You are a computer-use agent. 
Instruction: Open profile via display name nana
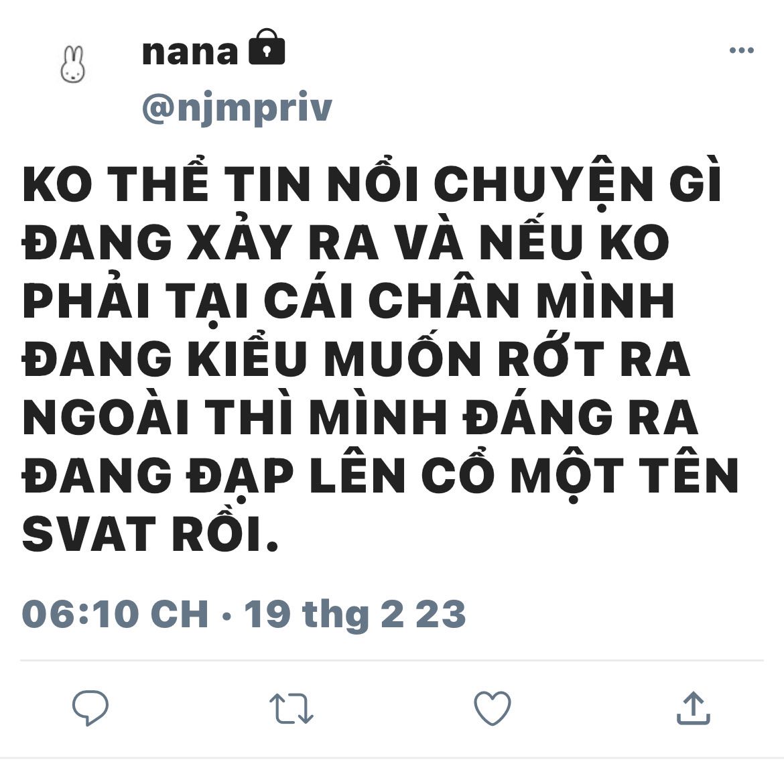click(190, 52)
